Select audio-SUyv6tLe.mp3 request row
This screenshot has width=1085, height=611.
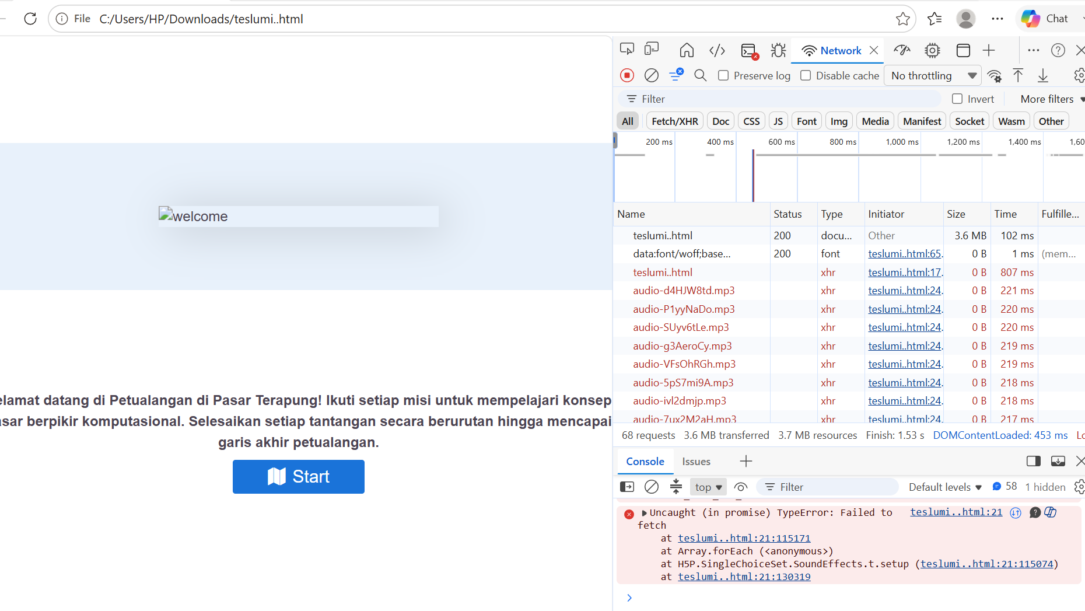coord(849,327)
